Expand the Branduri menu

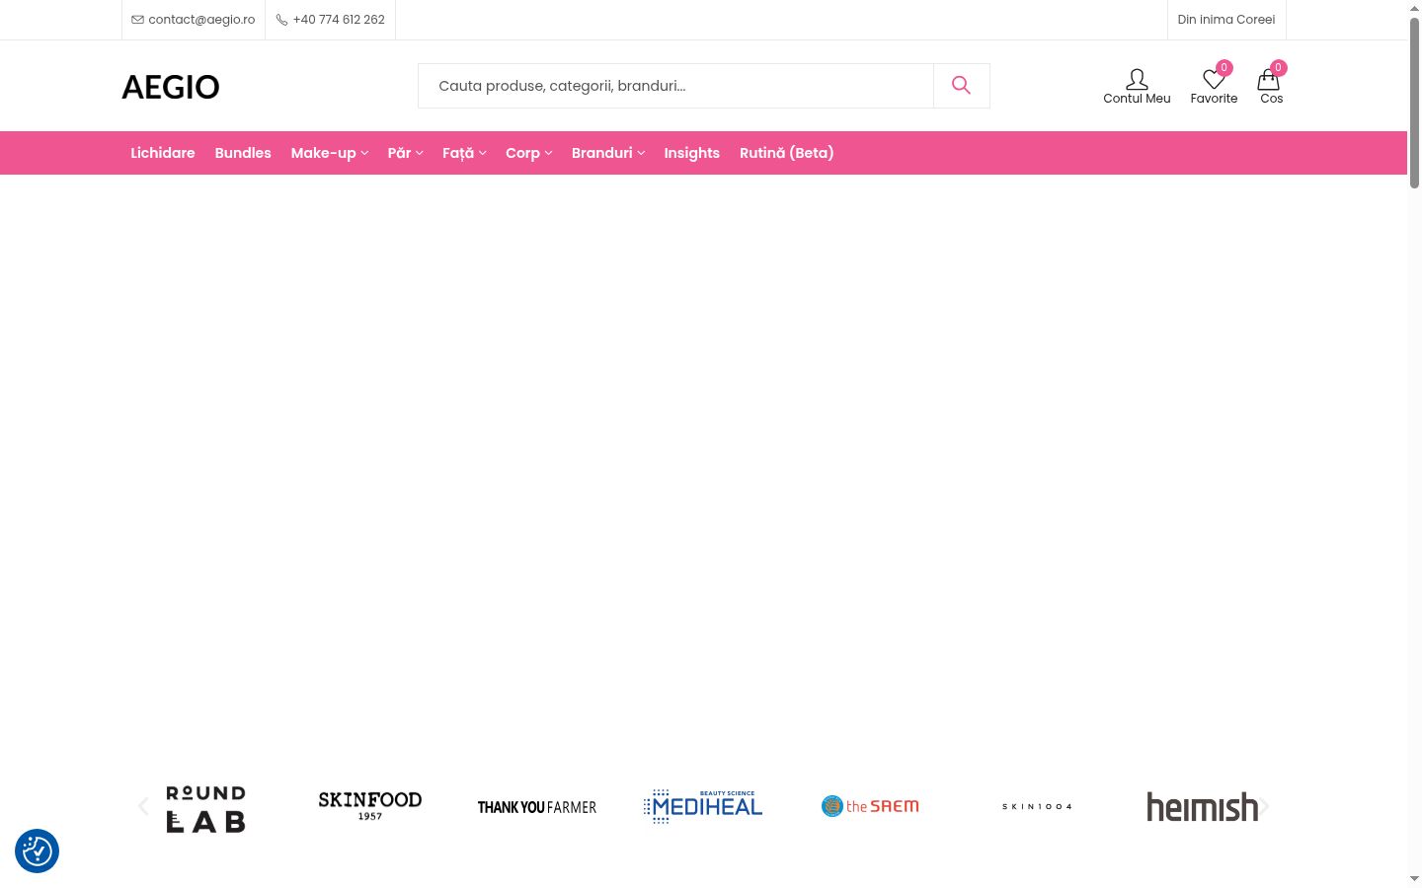pos(607,153)
